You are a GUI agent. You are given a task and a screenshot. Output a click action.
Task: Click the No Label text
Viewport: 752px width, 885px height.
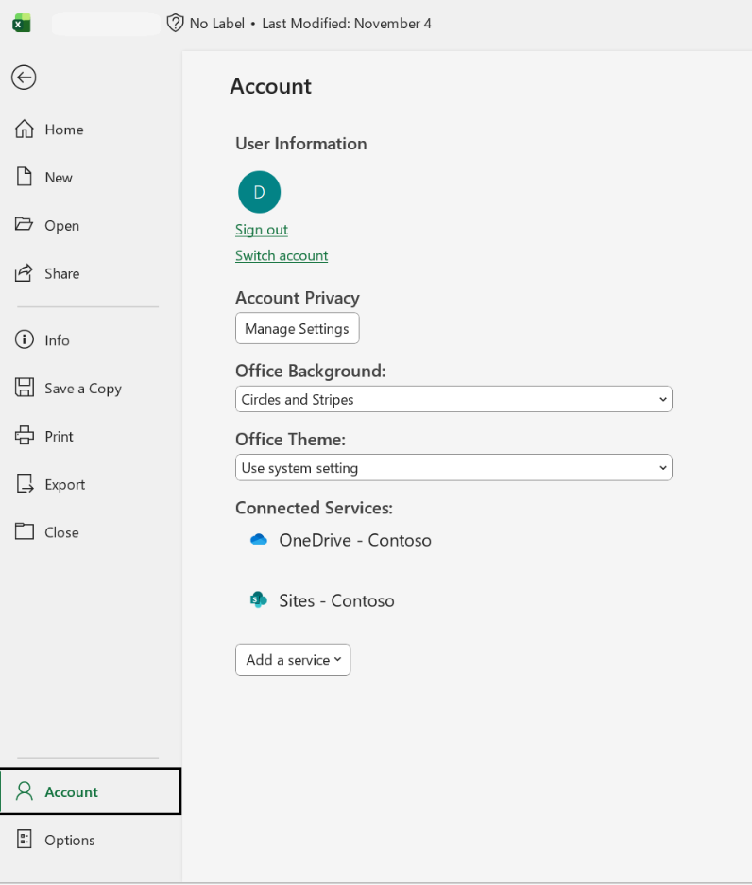click(216, 23)
